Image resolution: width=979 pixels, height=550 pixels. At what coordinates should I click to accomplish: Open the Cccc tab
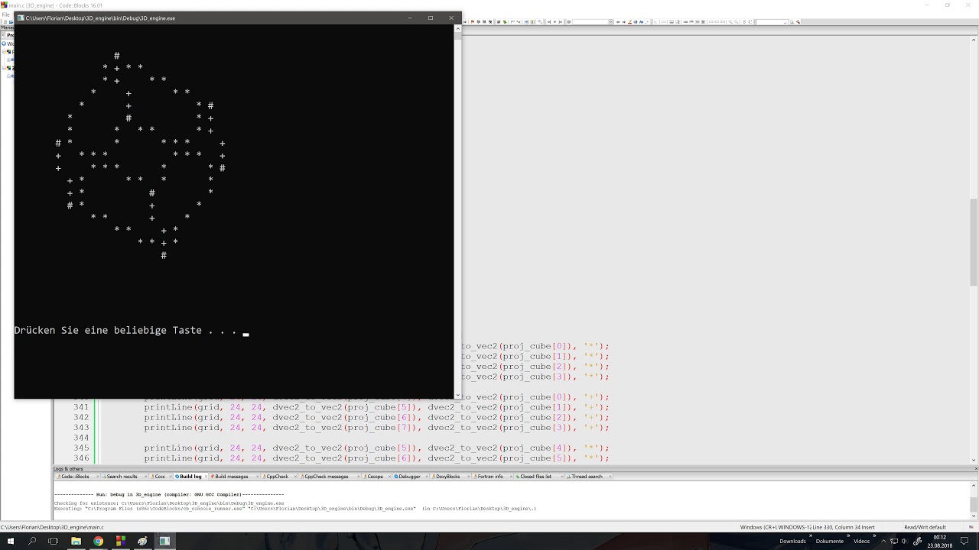[158, 477]
